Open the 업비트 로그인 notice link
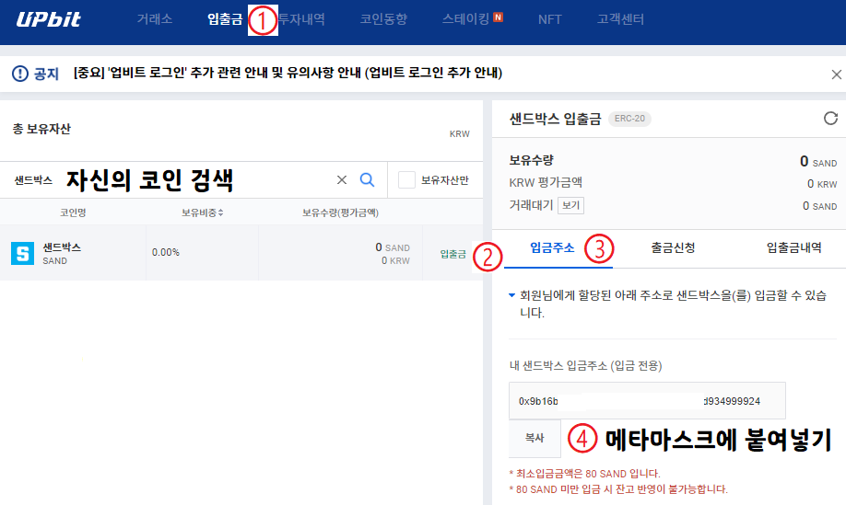 pyautogui.click(x=288, y=73)
